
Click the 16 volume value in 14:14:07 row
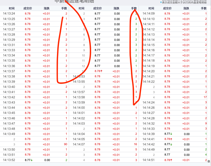tap(135, 144)
